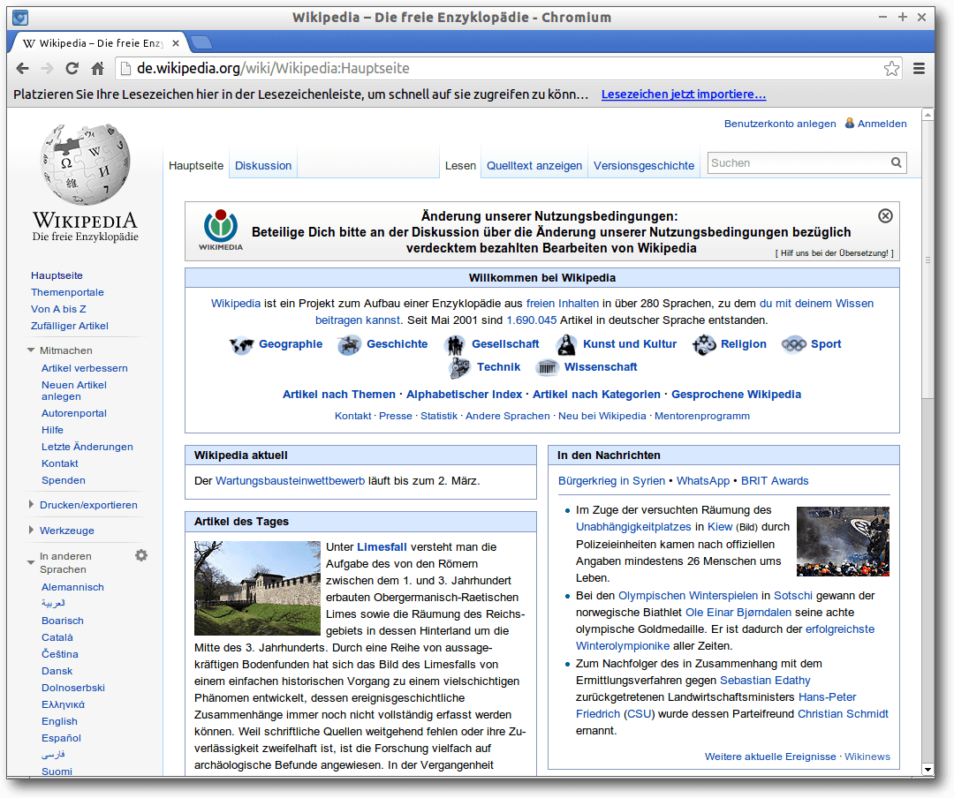
Task: Click Lesezeichen jetzt importieren link
Action: click(x=683, y=94)
